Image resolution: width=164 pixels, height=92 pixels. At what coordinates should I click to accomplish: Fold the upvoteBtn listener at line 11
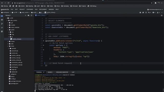(44, 41)
